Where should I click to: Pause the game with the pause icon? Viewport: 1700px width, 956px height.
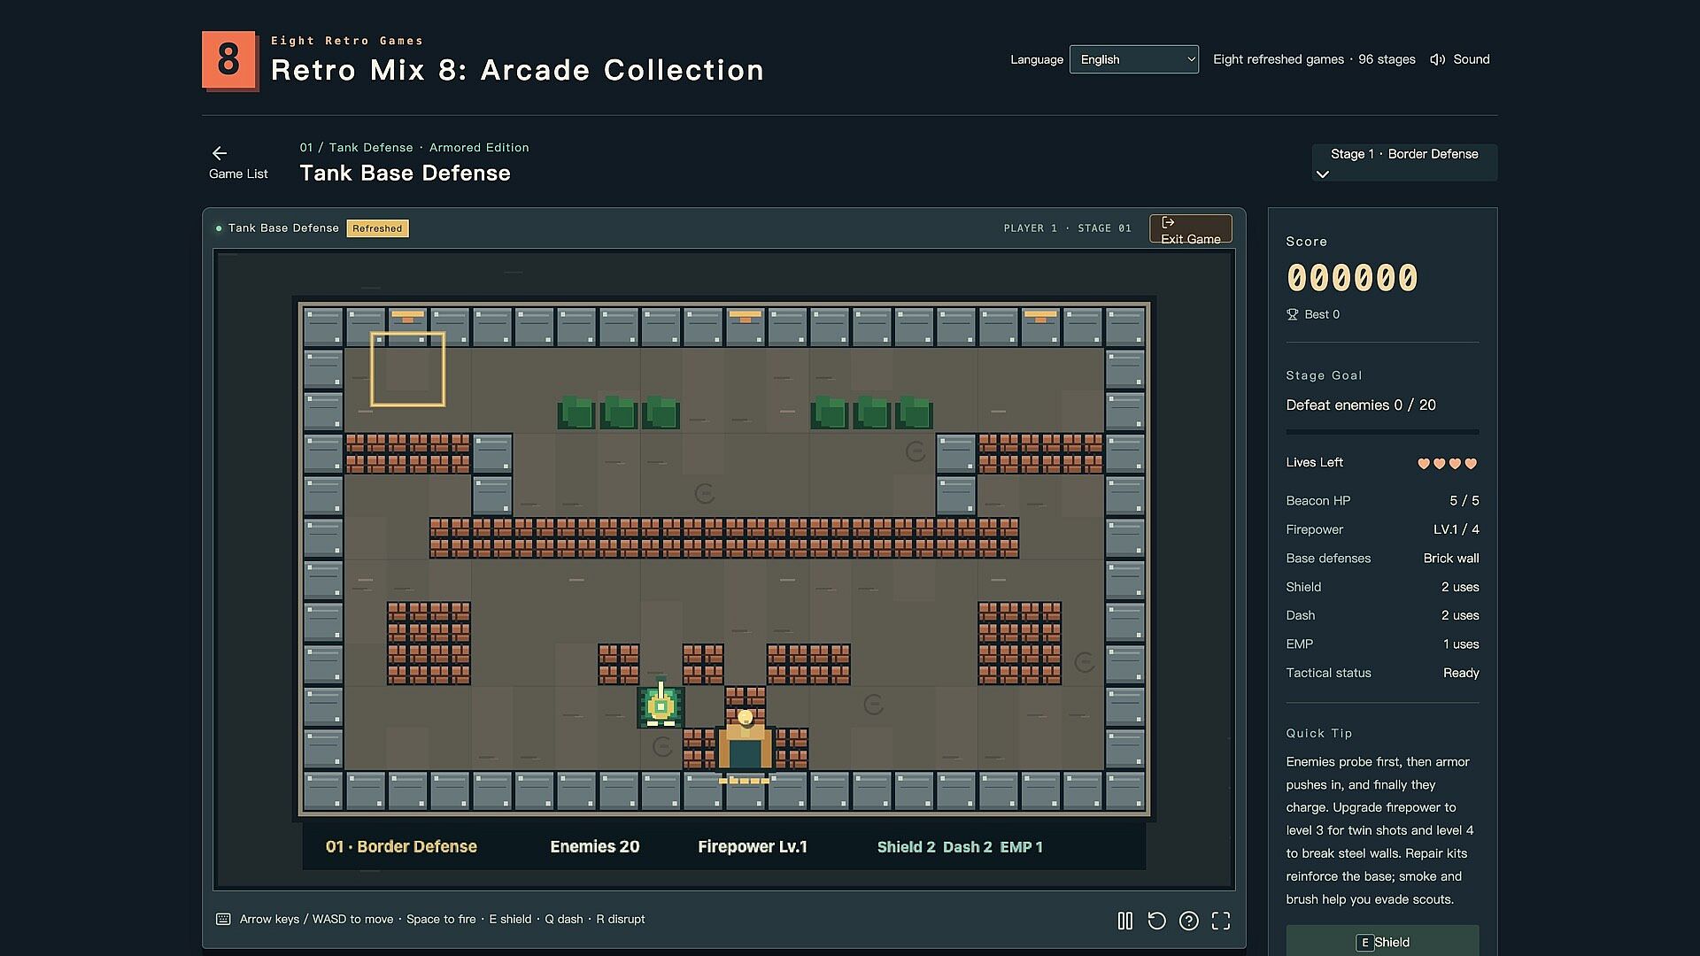(x=1124, y=921)
